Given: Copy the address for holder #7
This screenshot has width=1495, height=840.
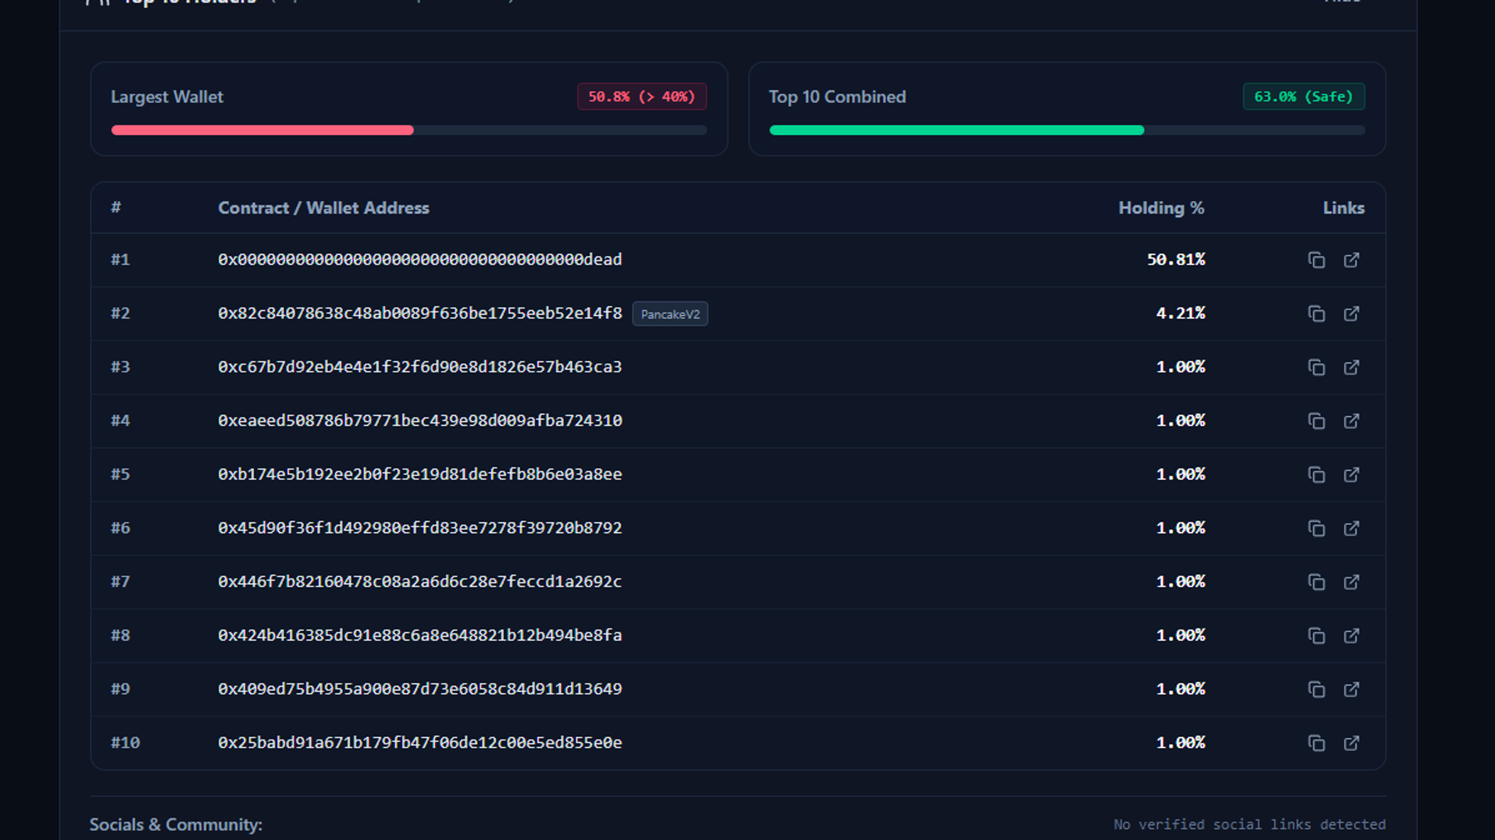Looking at the screenshot, I should pos(1316,582).
